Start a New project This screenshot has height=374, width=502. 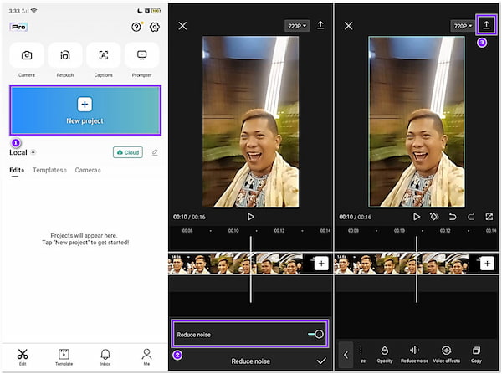[x=85, y=110]
